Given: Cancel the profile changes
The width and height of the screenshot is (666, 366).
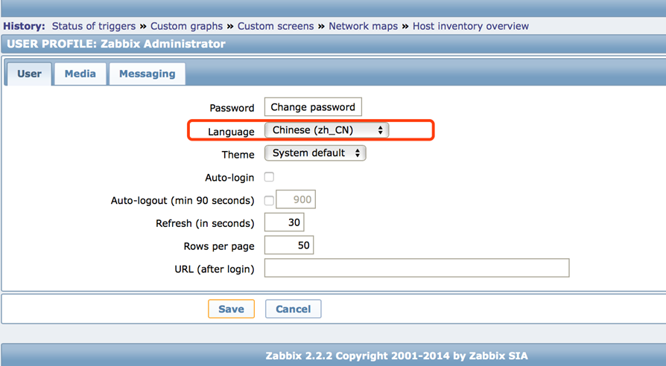Looking at the screenshot, I should pos(293,309).
